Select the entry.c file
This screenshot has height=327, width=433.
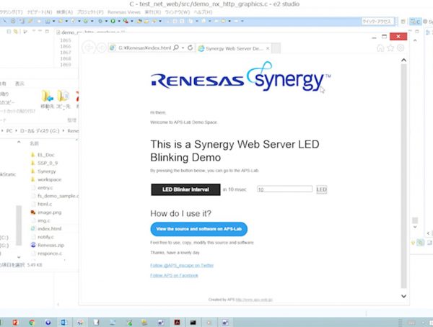[42, 188]
